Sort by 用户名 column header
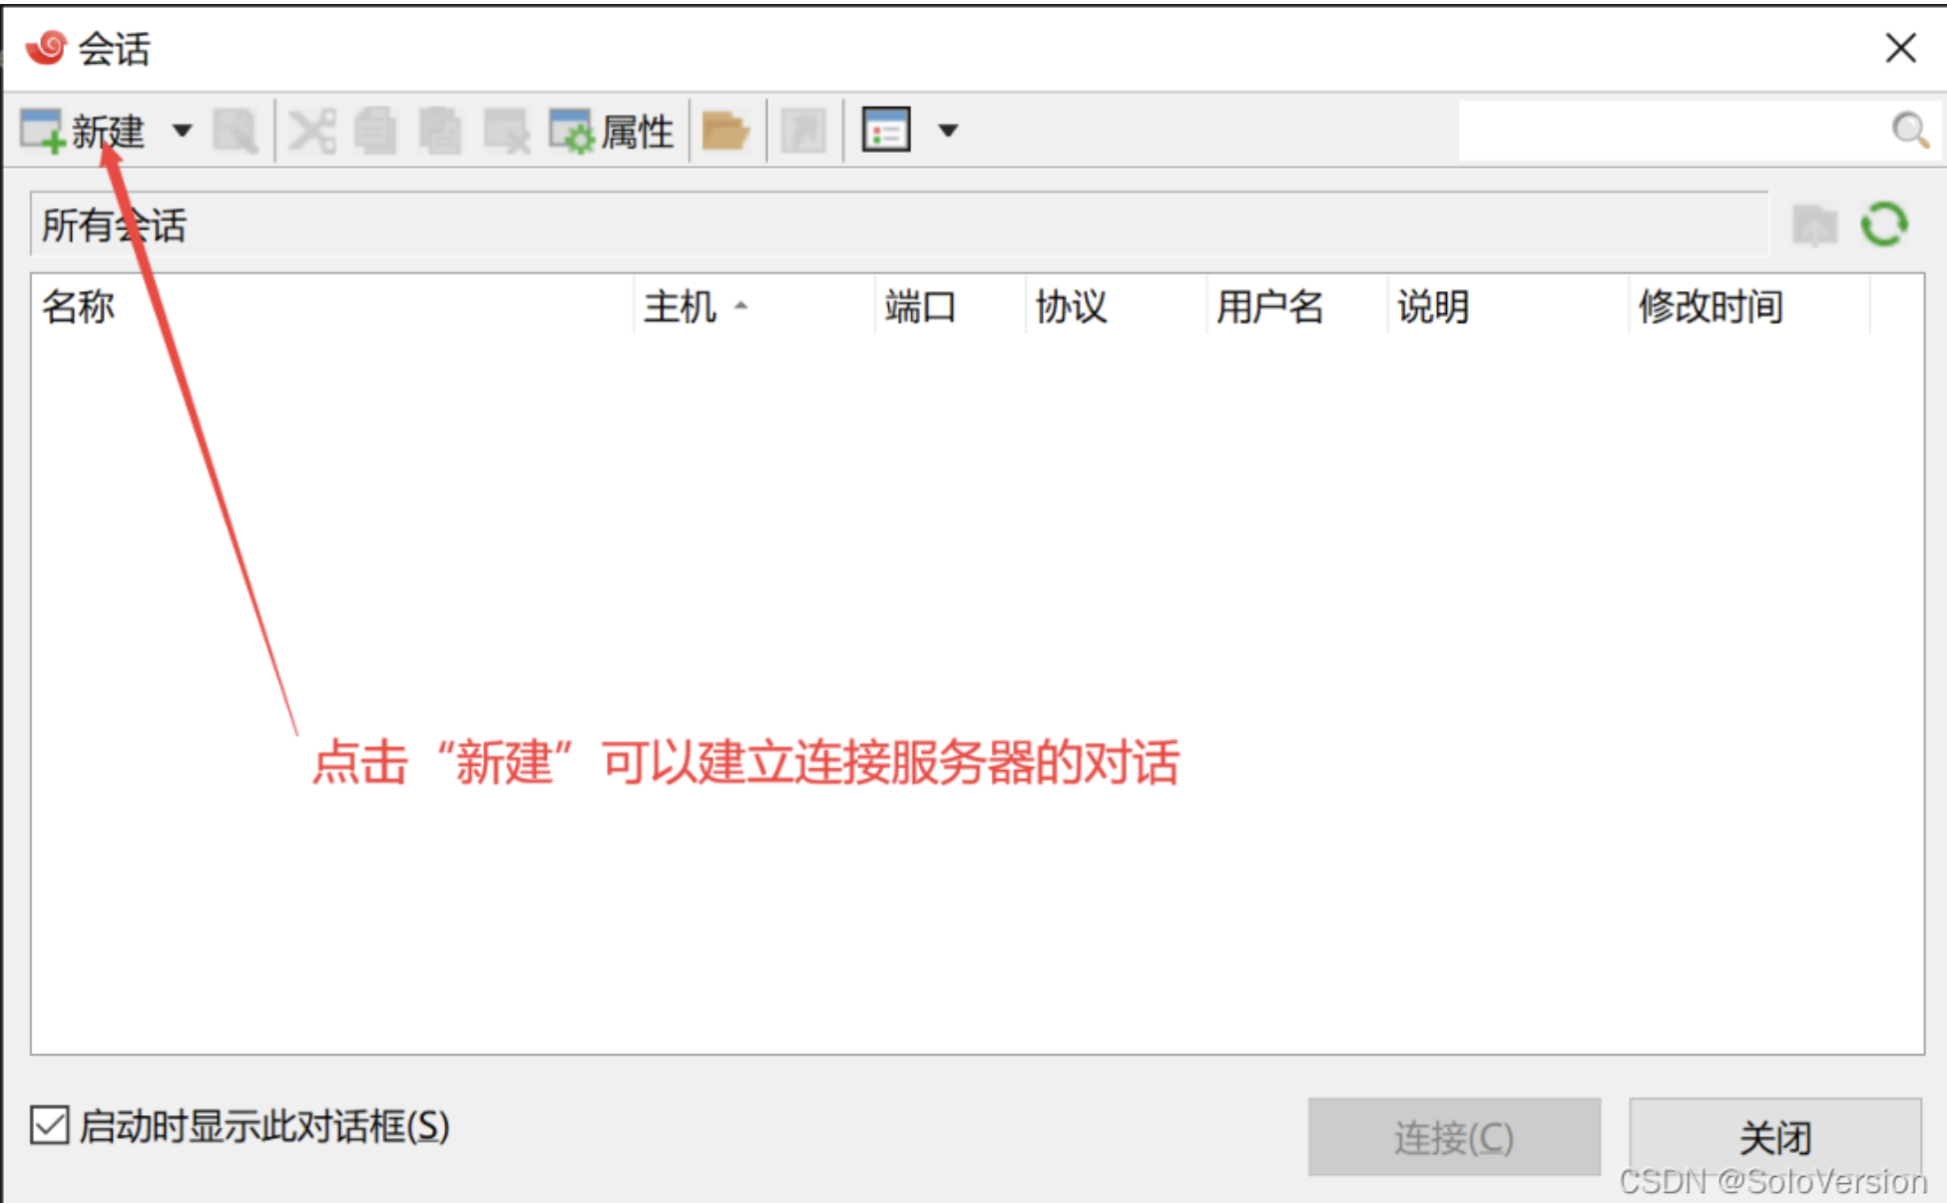 (x=1296, y=306)
